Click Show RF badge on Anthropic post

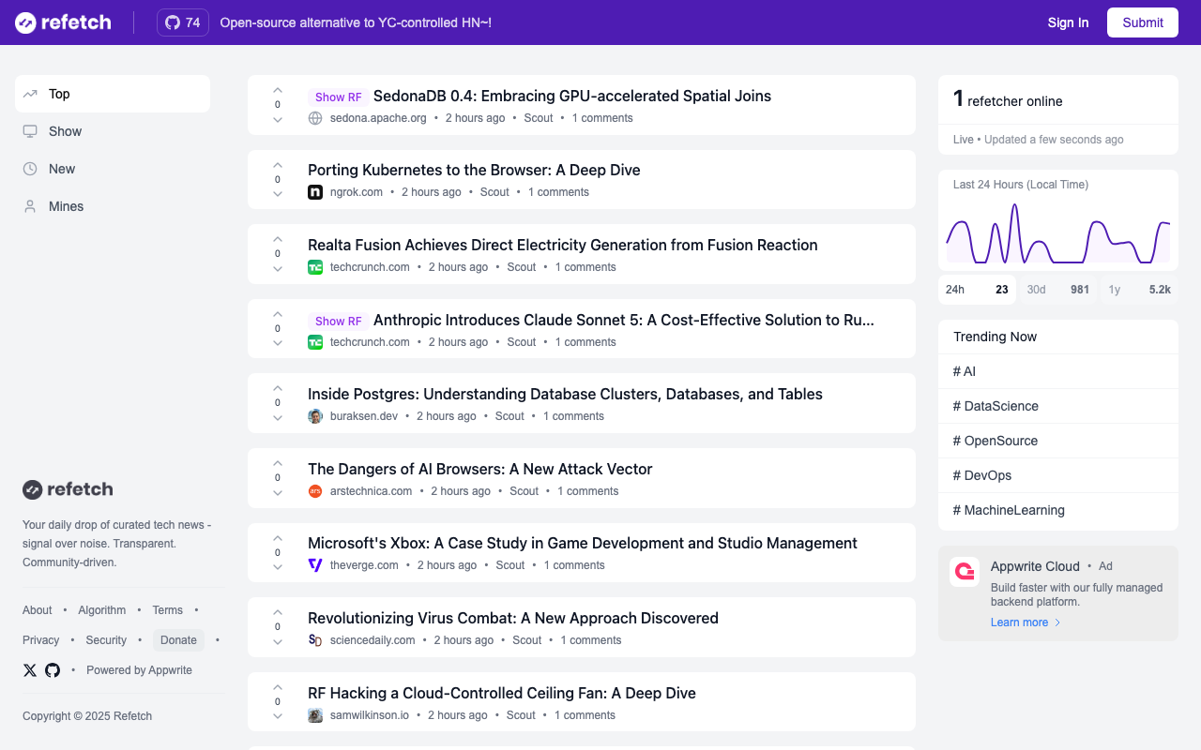pyautogui.click(x=338, y=321)
